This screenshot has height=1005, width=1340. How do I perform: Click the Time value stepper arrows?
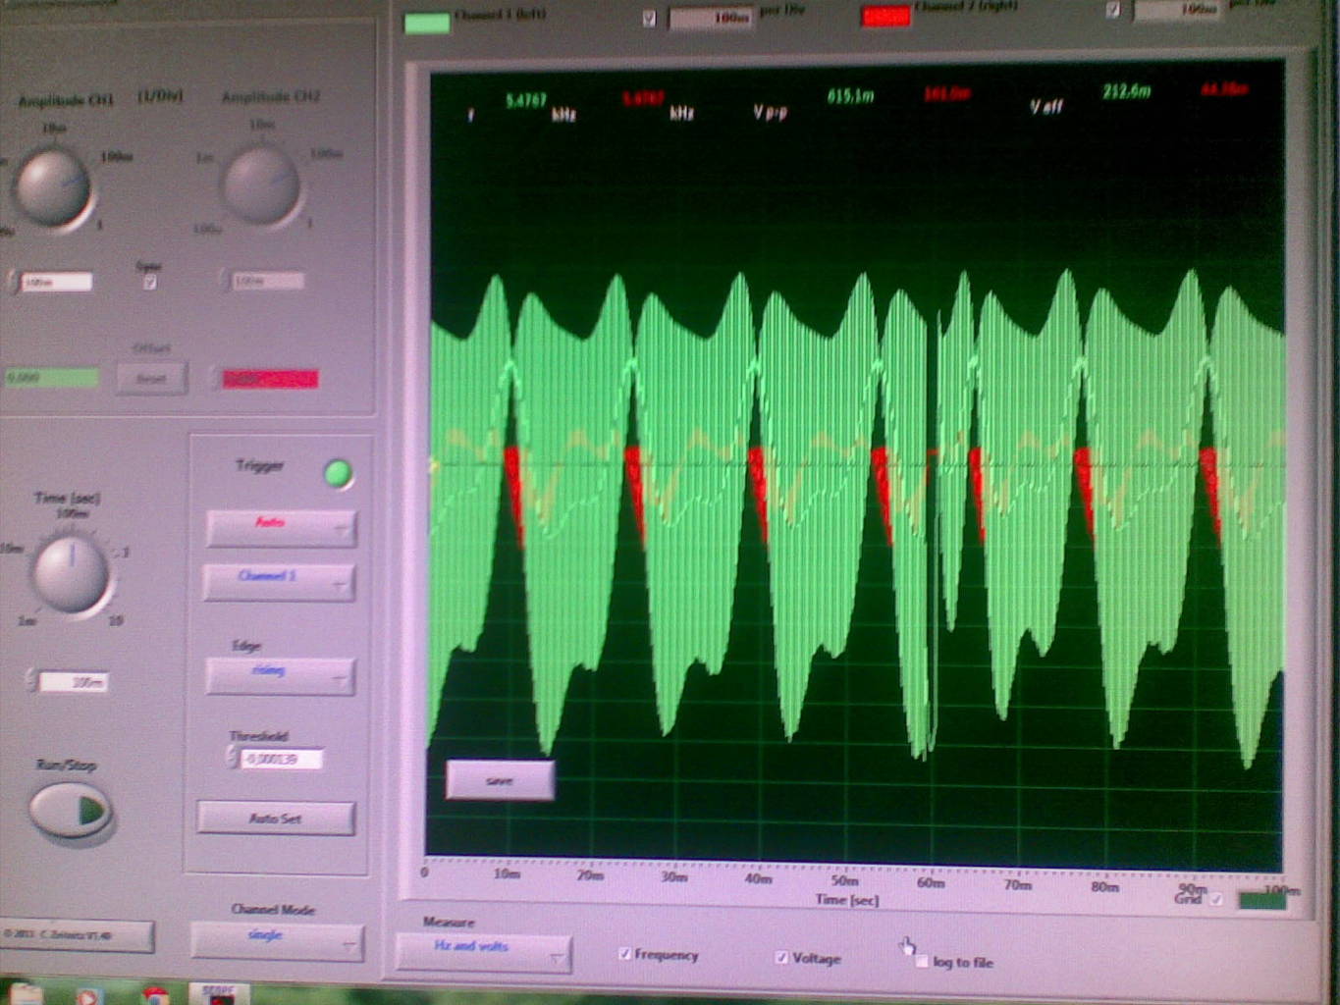pos(31,679)
